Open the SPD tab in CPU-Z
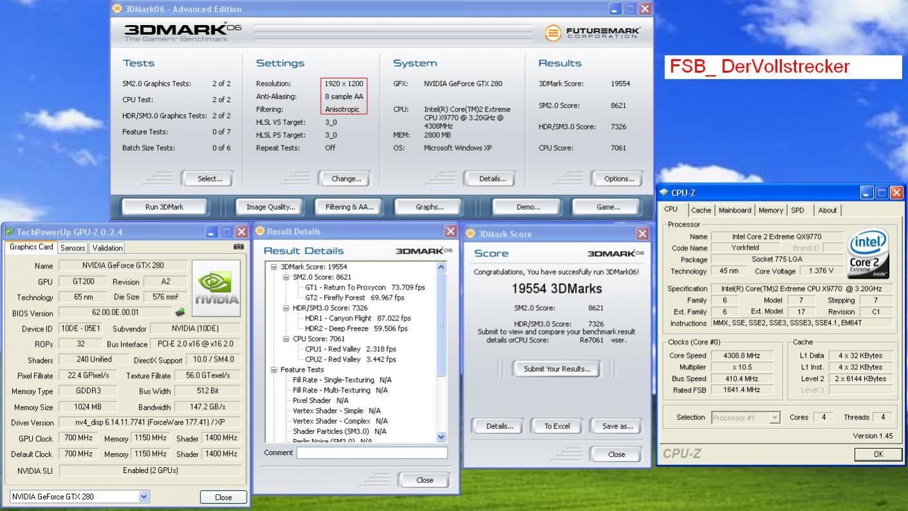Image resolution: width=908 pixels, height=511 pixels. 797,210
